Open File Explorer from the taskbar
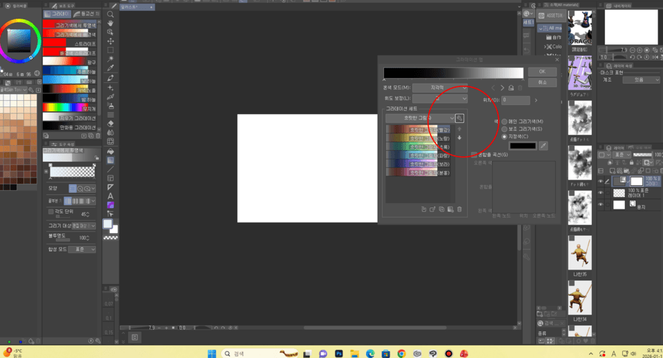Viewport: 663px width, 358px height. coord(354,353)
